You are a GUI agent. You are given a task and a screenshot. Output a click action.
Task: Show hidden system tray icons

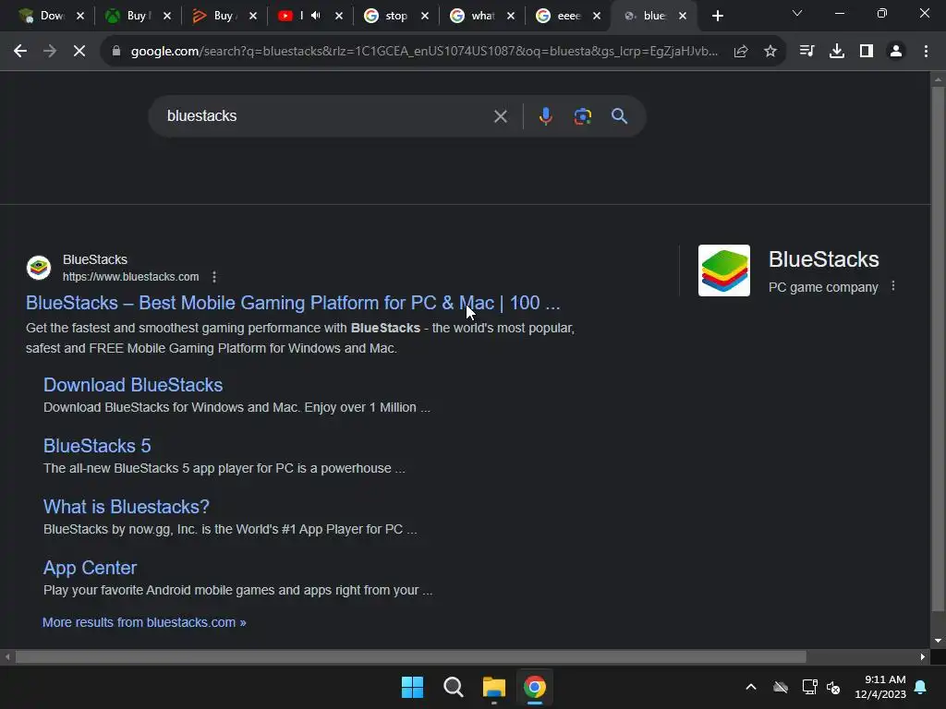point(751,687)
